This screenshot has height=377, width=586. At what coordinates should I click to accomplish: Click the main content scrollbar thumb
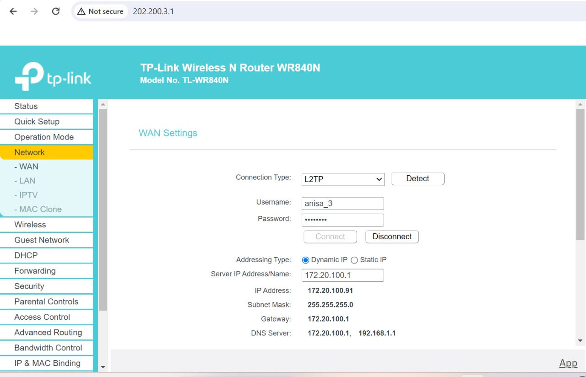580,174
